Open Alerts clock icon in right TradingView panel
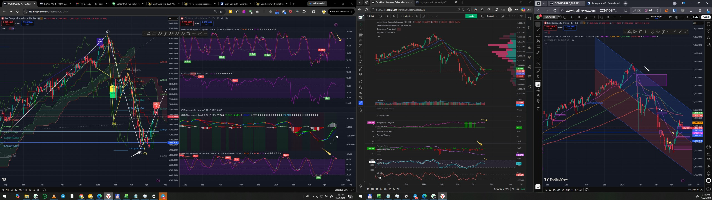 pyautogui.click(x=708, y=31)
